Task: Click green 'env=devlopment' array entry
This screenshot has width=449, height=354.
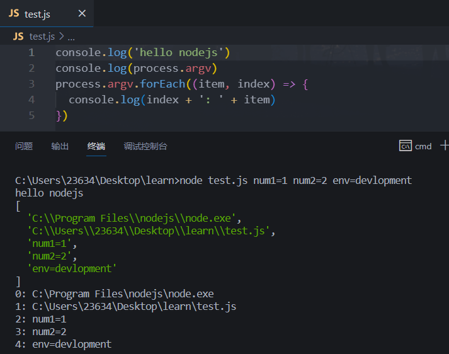Action: [x=72, y=269]
